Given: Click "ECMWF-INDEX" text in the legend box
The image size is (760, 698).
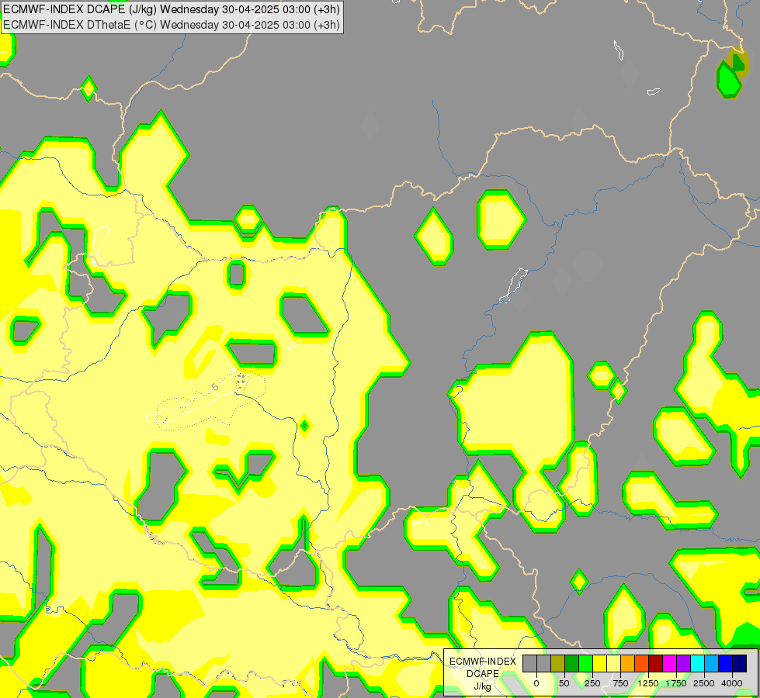Looking at the screenshot, I should click(x=483, y=662).
